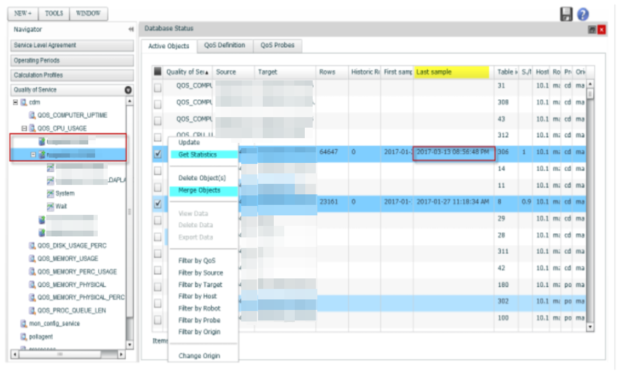Image resolution: width=629 pixels, height=384 pixels.
Task: Click the System metric icon in tree
Action: point(50,193)
